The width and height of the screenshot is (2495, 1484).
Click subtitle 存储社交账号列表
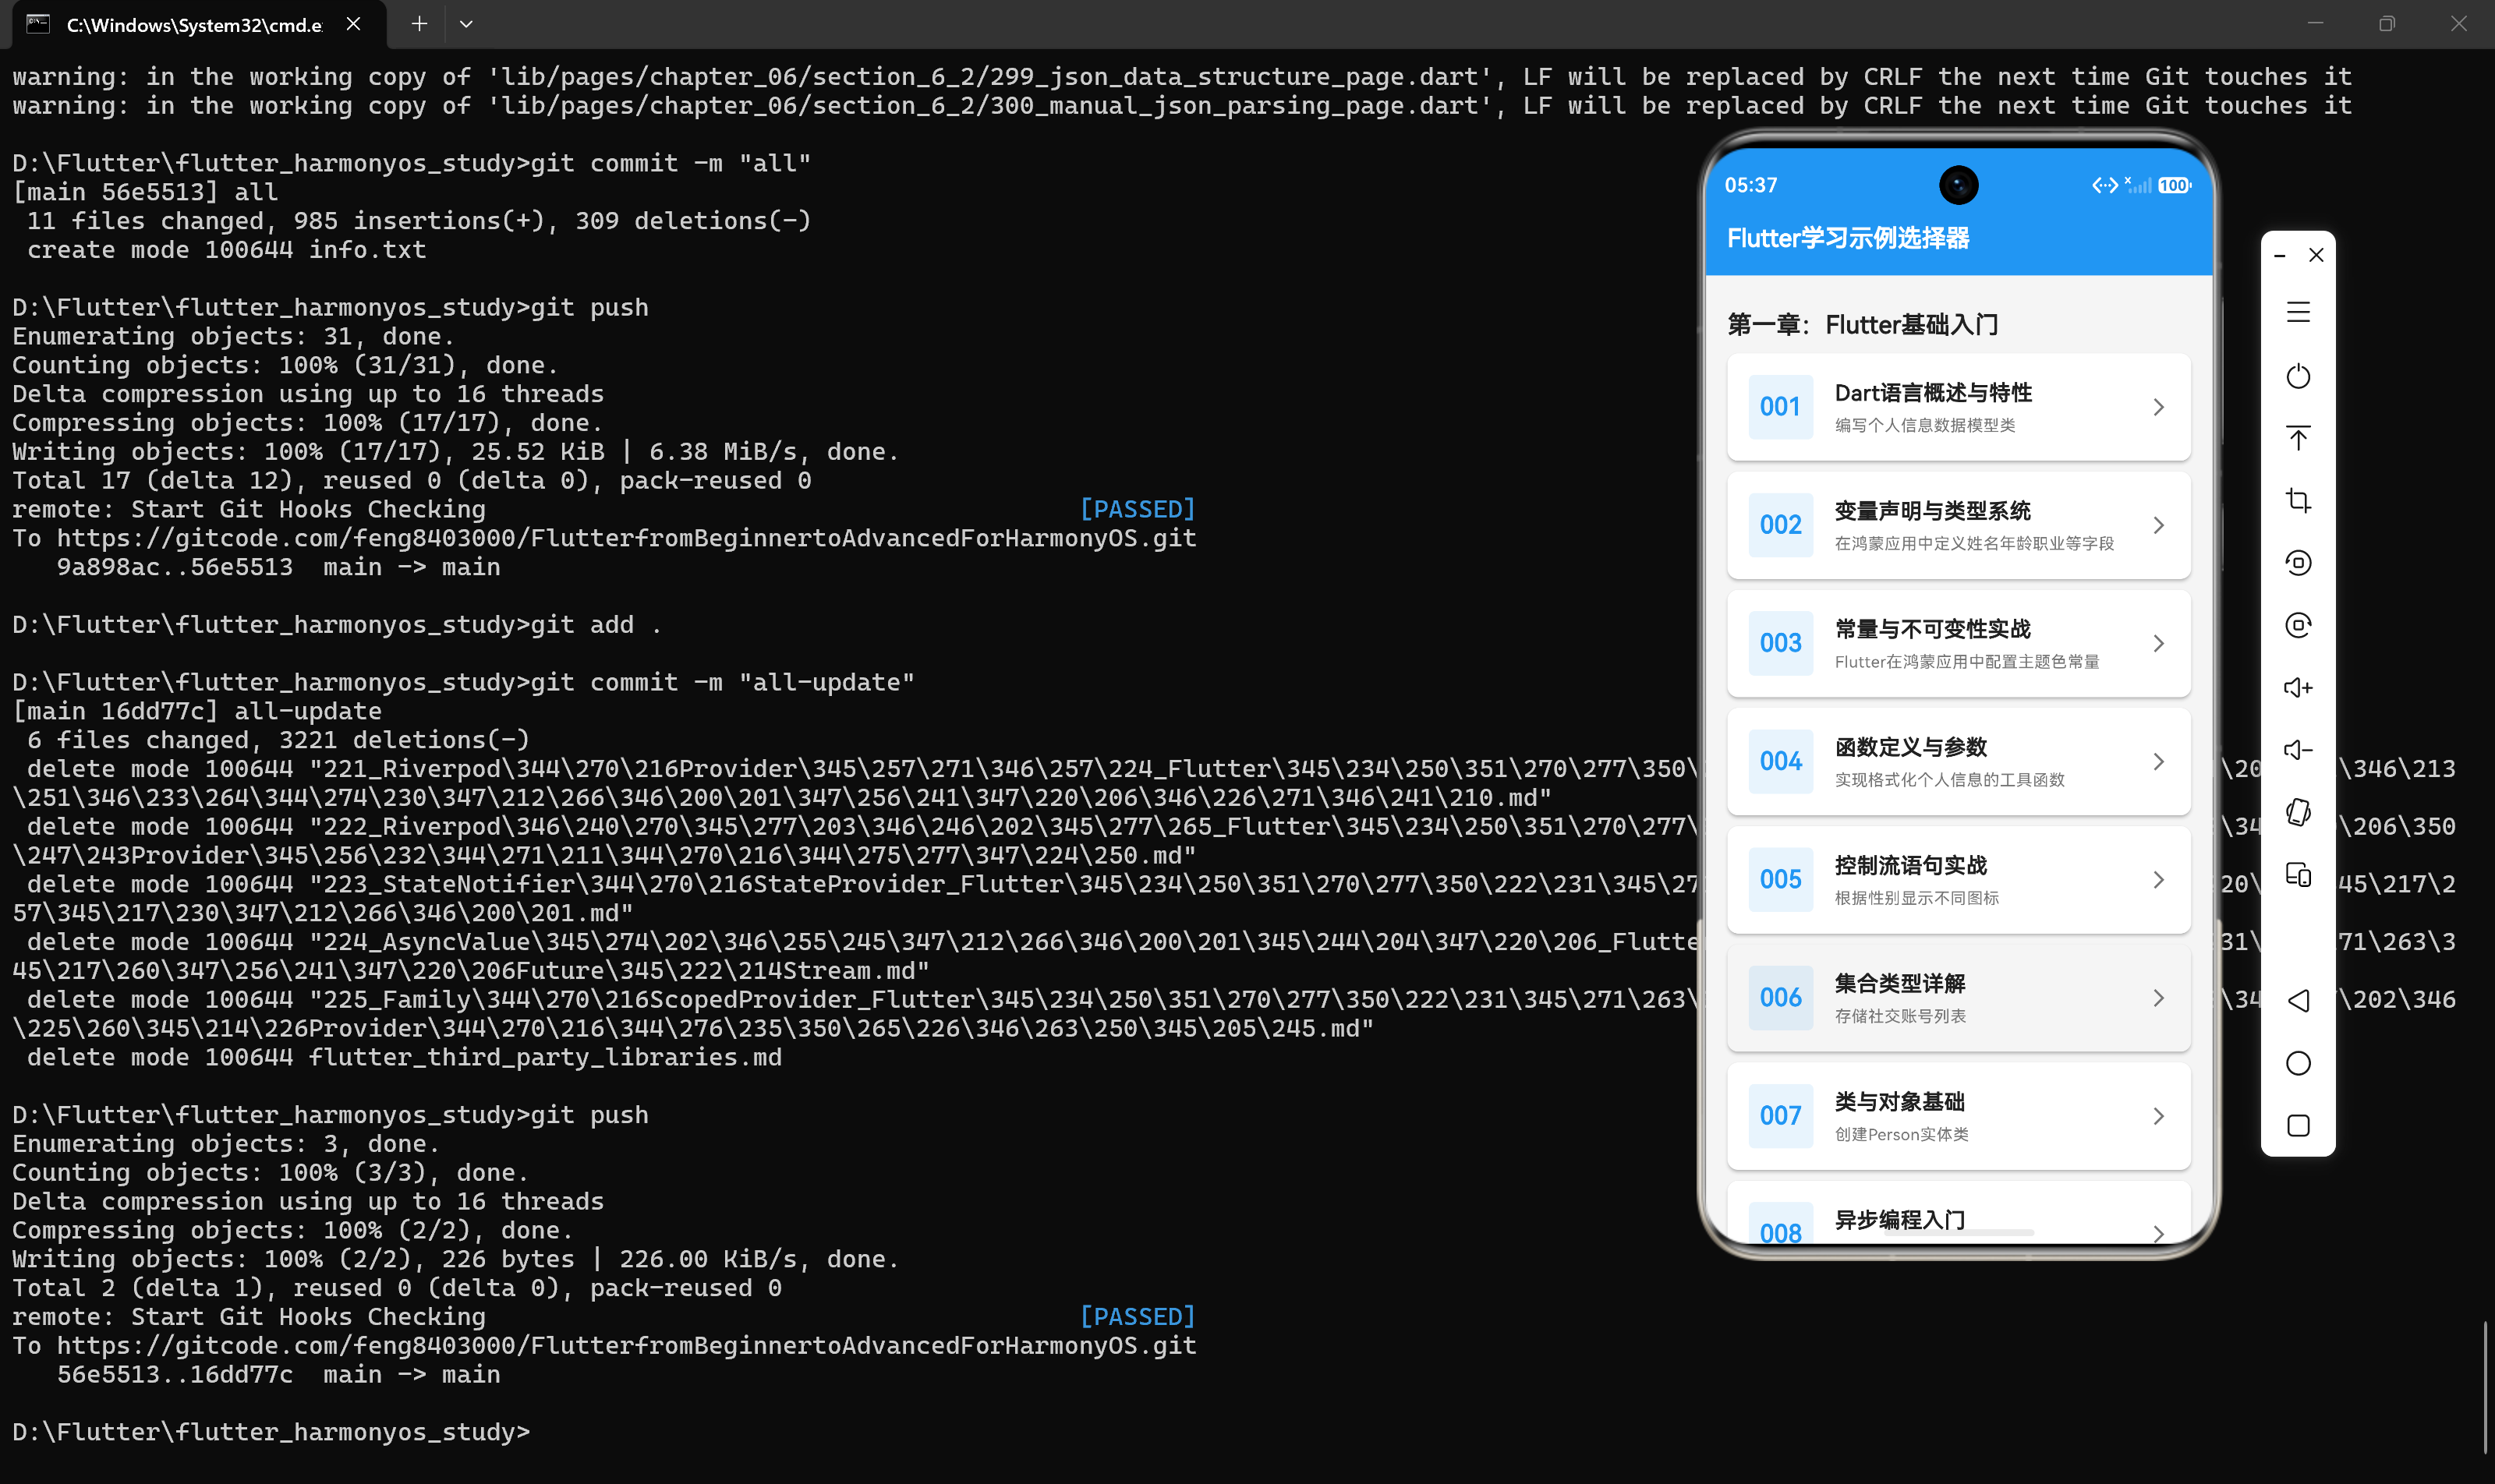1900,1016
